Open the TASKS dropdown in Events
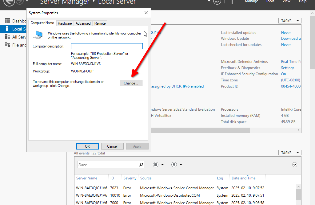Viewport: 315px width, 205px height. [290, 153]
